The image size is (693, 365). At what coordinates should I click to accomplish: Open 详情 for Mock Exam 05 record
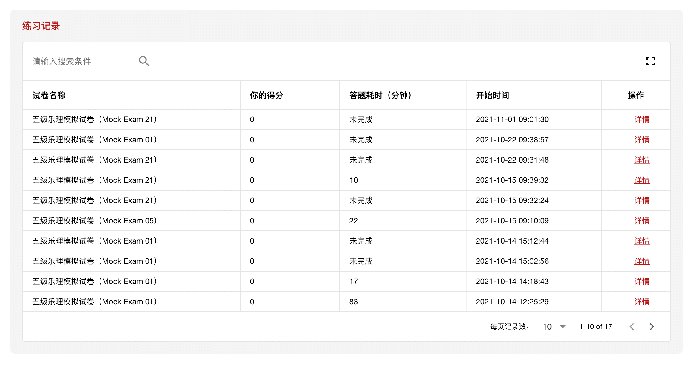pyautogui.click(x=642, y=221)
